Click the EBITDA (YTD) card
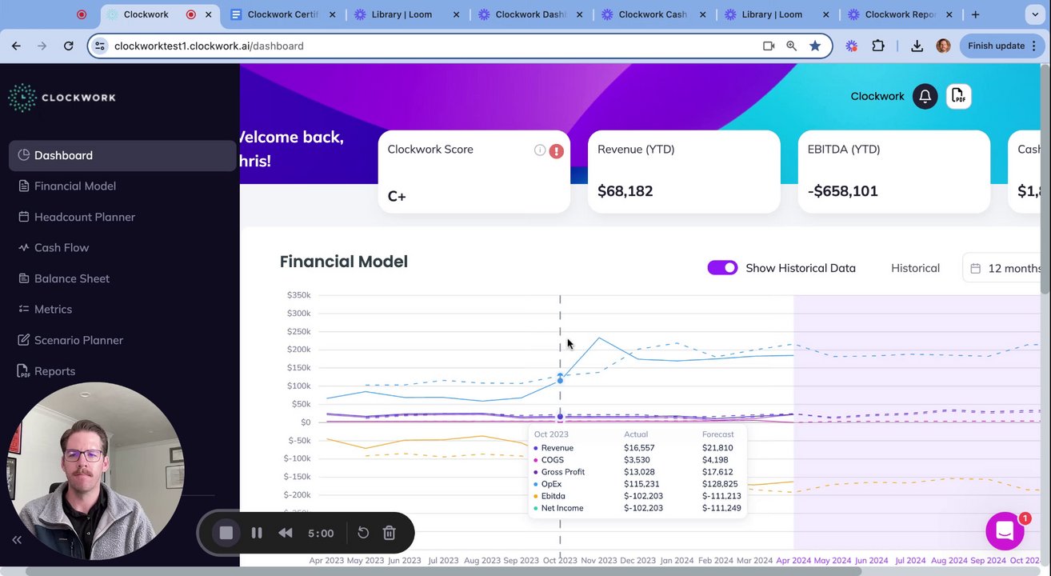Screen dimensions: 1051x576 (894, 171)
